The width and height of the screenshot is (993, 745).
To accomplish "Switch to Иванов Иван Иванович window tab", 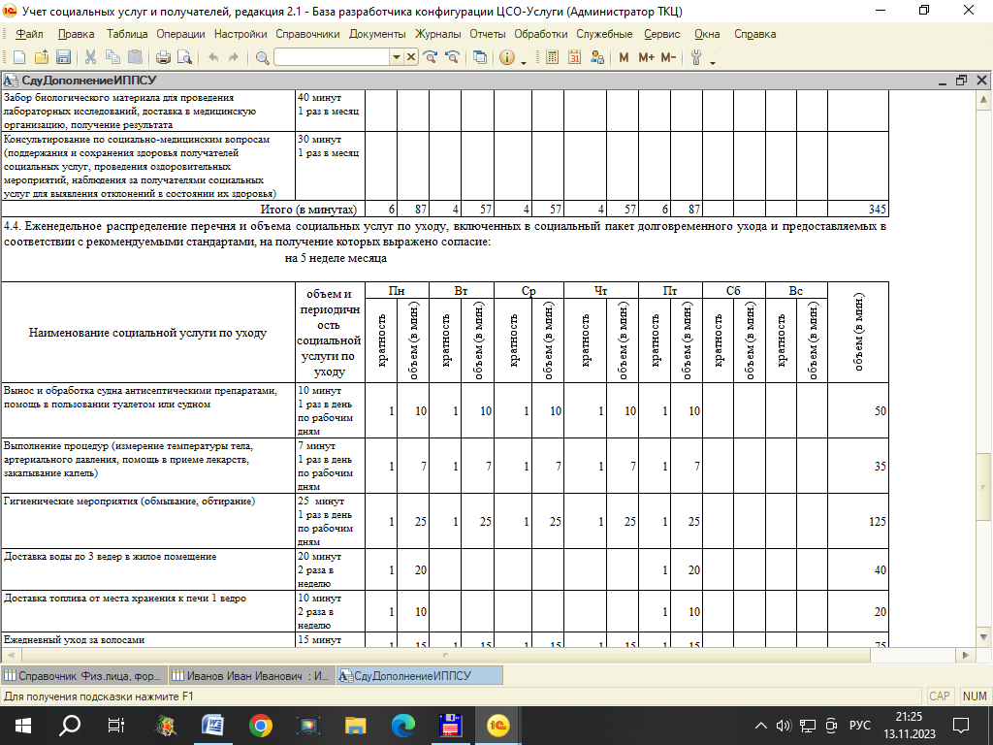I will coord(251,675).
